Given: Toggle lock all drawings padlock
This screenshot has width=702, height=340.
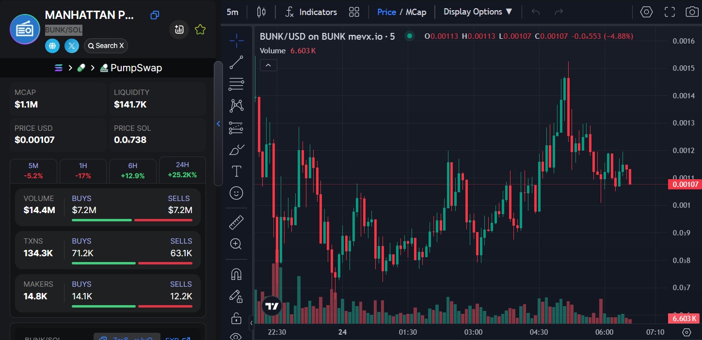Looking at the screenshot, I should coord(236,318).
